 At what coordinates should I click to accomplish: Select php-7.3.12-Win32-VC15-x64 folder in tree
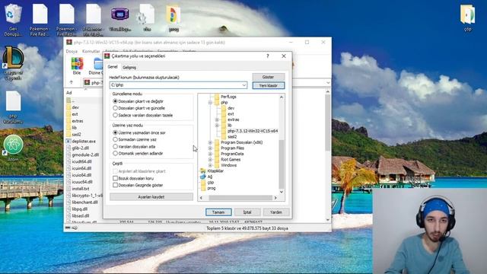[250, 131]
